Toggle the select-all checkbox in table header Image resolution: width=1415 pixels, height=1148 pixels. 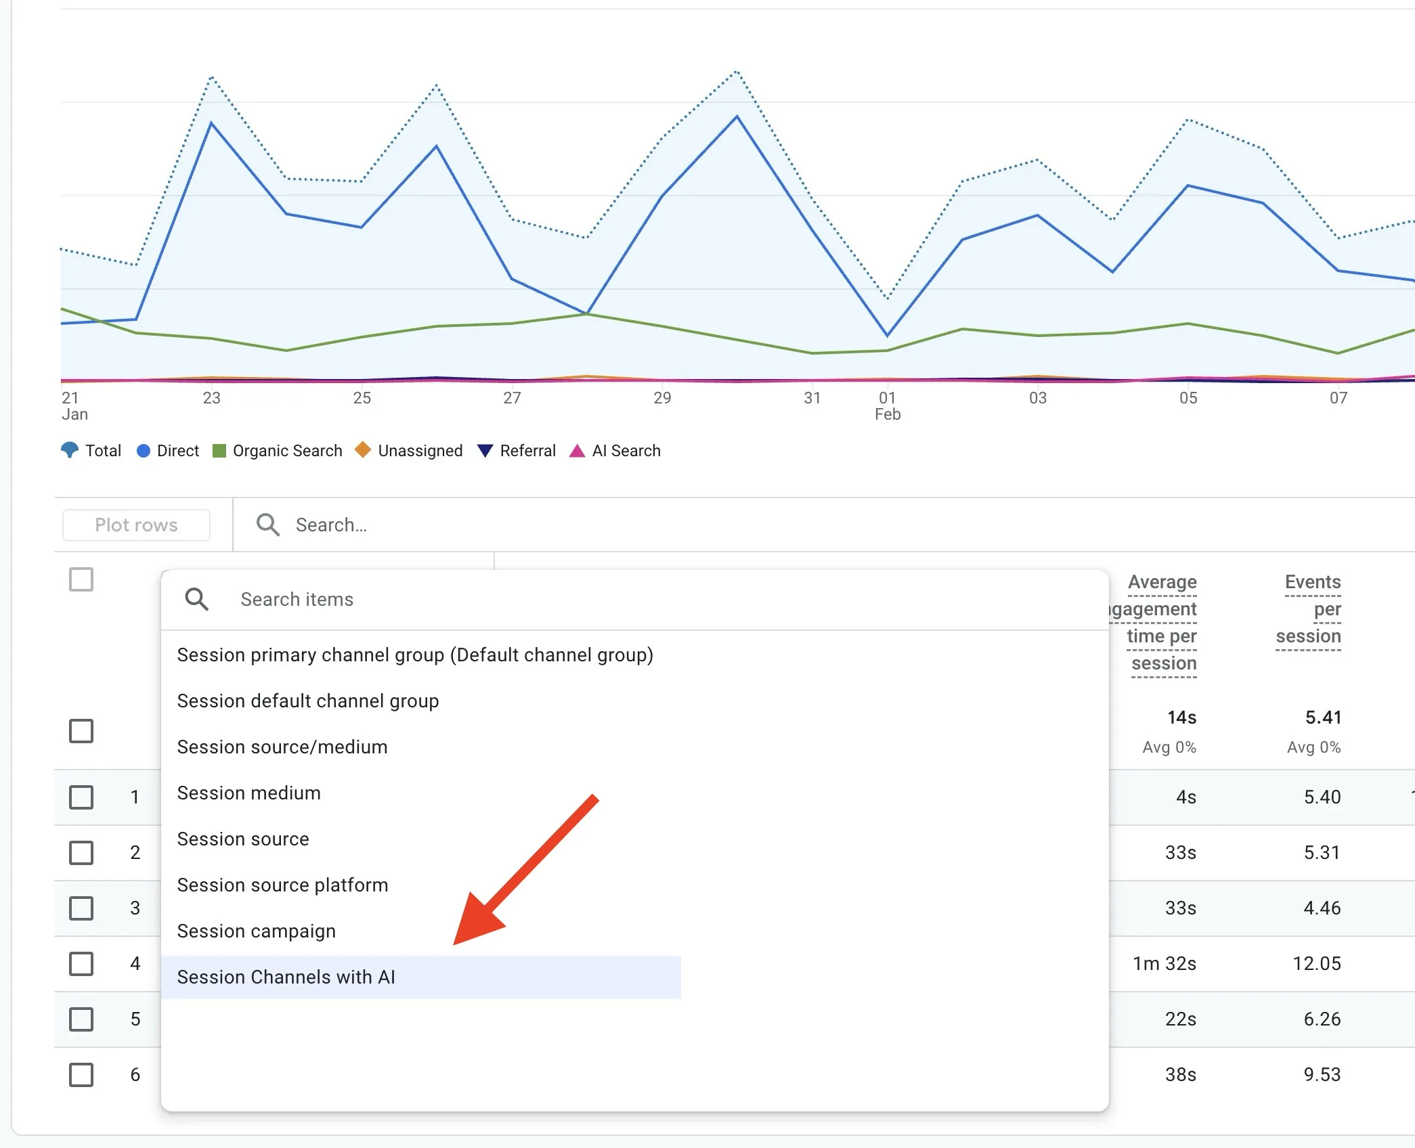(81, 579)
